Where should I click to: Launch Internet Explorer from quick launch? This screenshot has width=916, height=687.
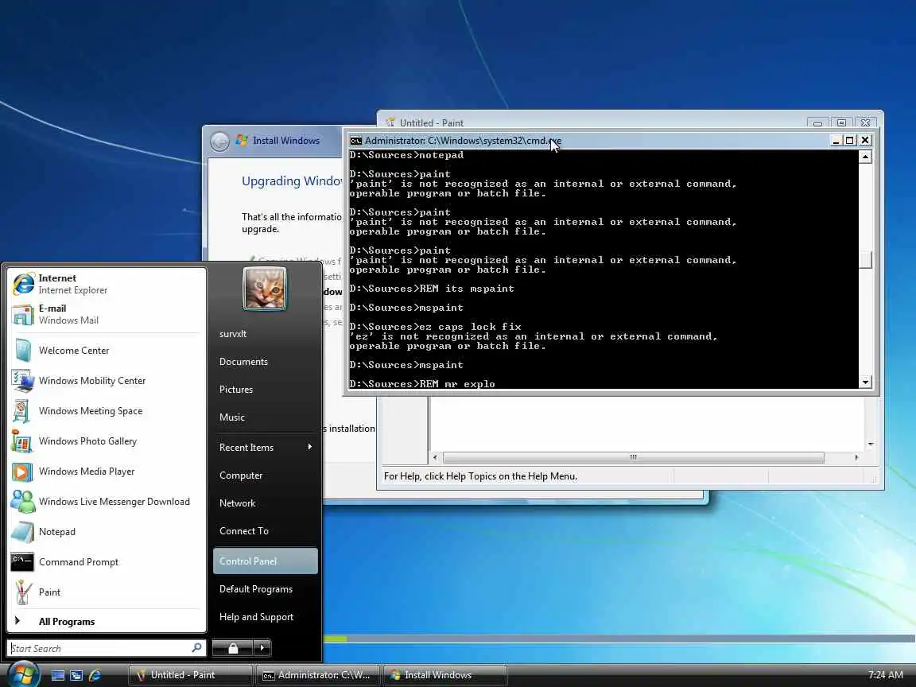(95, 675)
